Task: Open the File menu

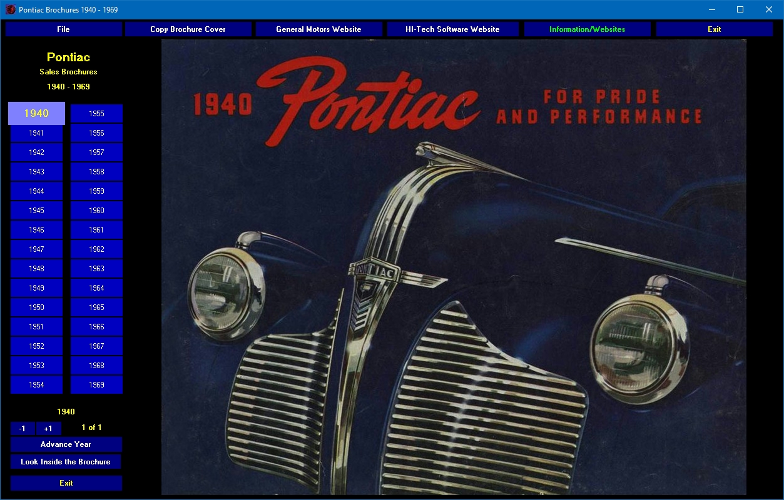Action: tap(63, 29)
